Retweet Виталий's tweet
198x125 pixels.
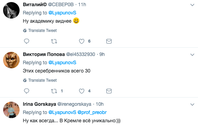tap(54, 41)
